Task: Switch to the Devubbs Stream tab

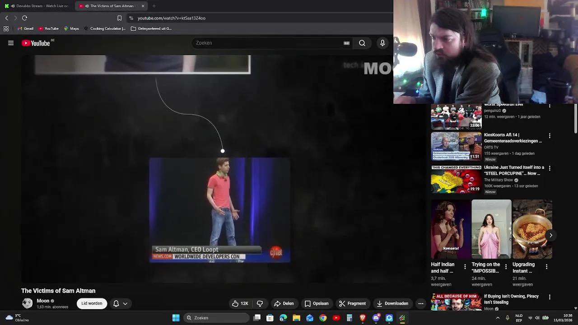Action: point(37,6)
